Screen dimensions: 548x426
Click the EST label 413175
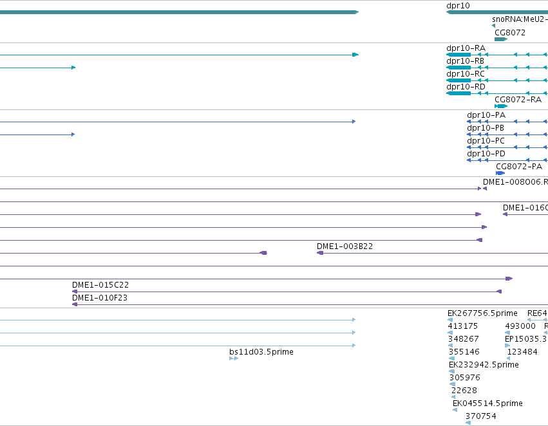pos(463,326)
